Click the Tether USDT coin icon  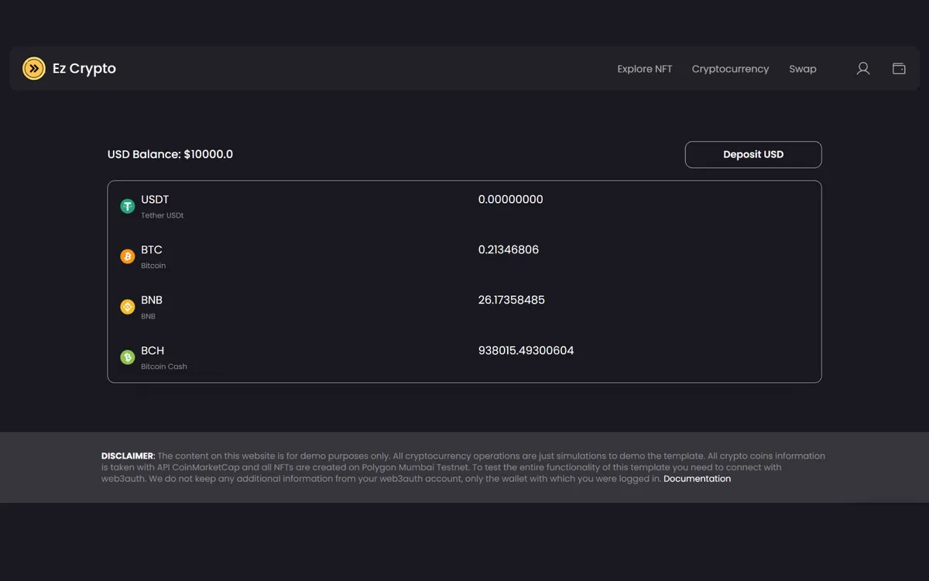(128, 206)
